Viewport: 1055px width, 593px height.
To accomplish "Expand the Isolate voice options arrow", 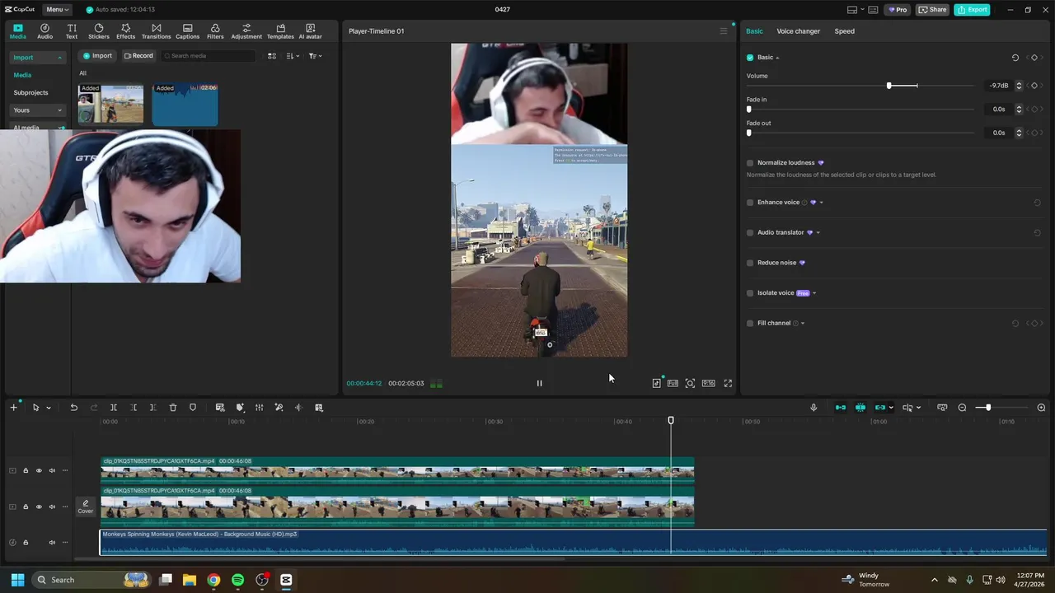I will (814, 293).
